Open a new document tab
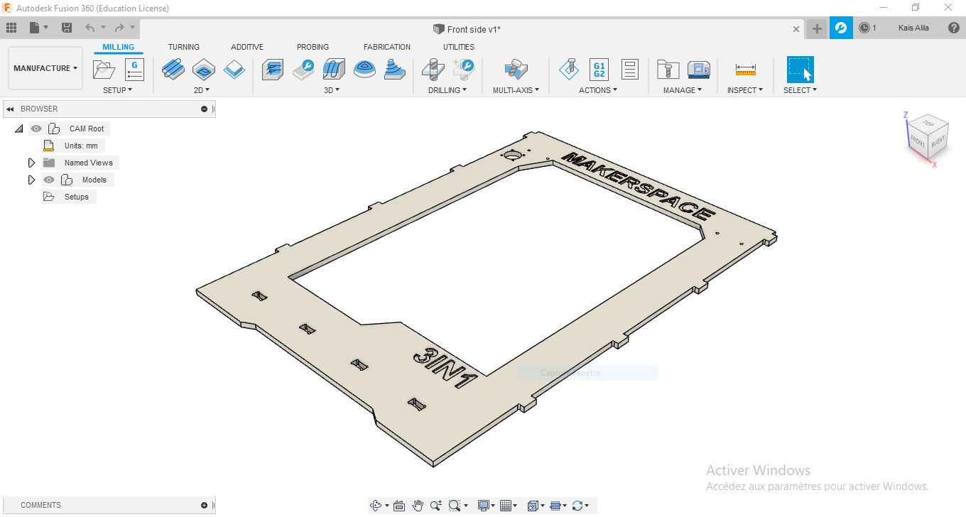The width and height of the screenshot is (966, 517). (x=817, y=28)
